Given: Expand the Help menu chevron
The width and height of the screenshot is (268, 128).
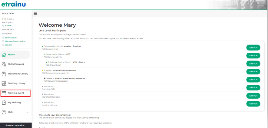Looking at the screenshot, I should 27,112.
